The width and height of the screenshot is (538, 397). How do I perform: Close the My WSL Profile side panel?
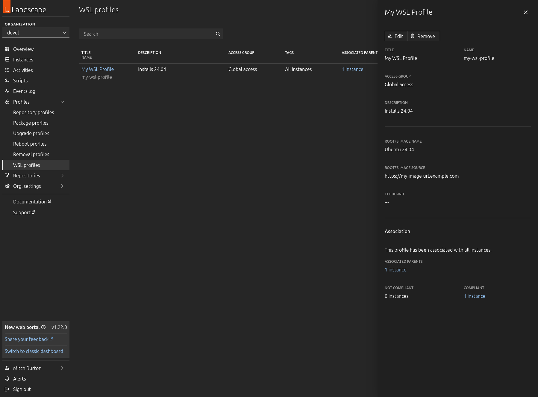(526, 12)
